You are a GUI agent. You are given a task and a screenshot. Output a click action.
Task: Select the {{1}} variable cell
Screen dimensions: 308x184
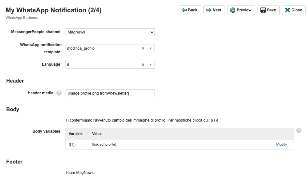coord(72,144)
